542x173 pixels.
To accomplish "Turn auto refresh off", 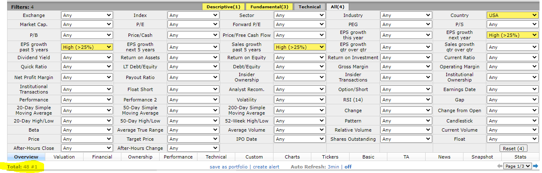I will [348, 167].
